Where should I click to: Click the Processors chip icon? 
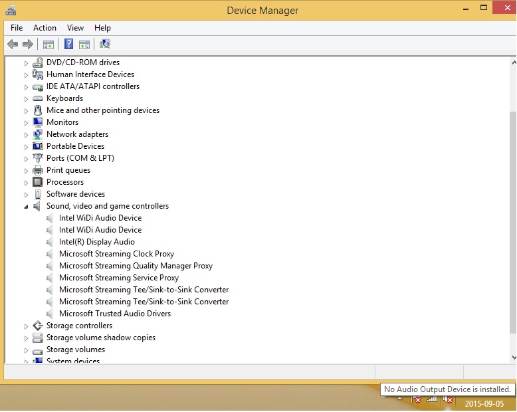tap(38, 182)
